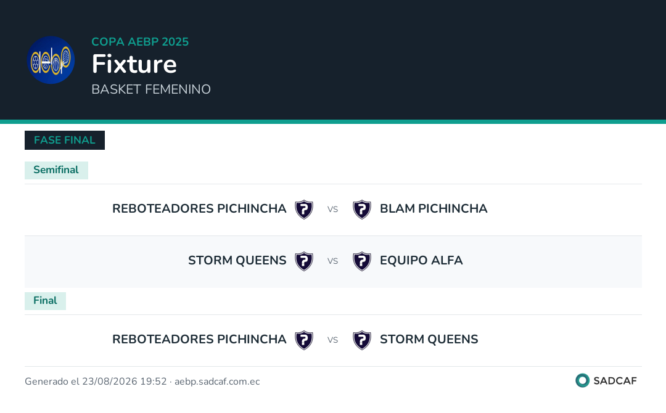Click Blam Pichincha team shield icon
The image size is (666, 413).
tap(362, 209)
